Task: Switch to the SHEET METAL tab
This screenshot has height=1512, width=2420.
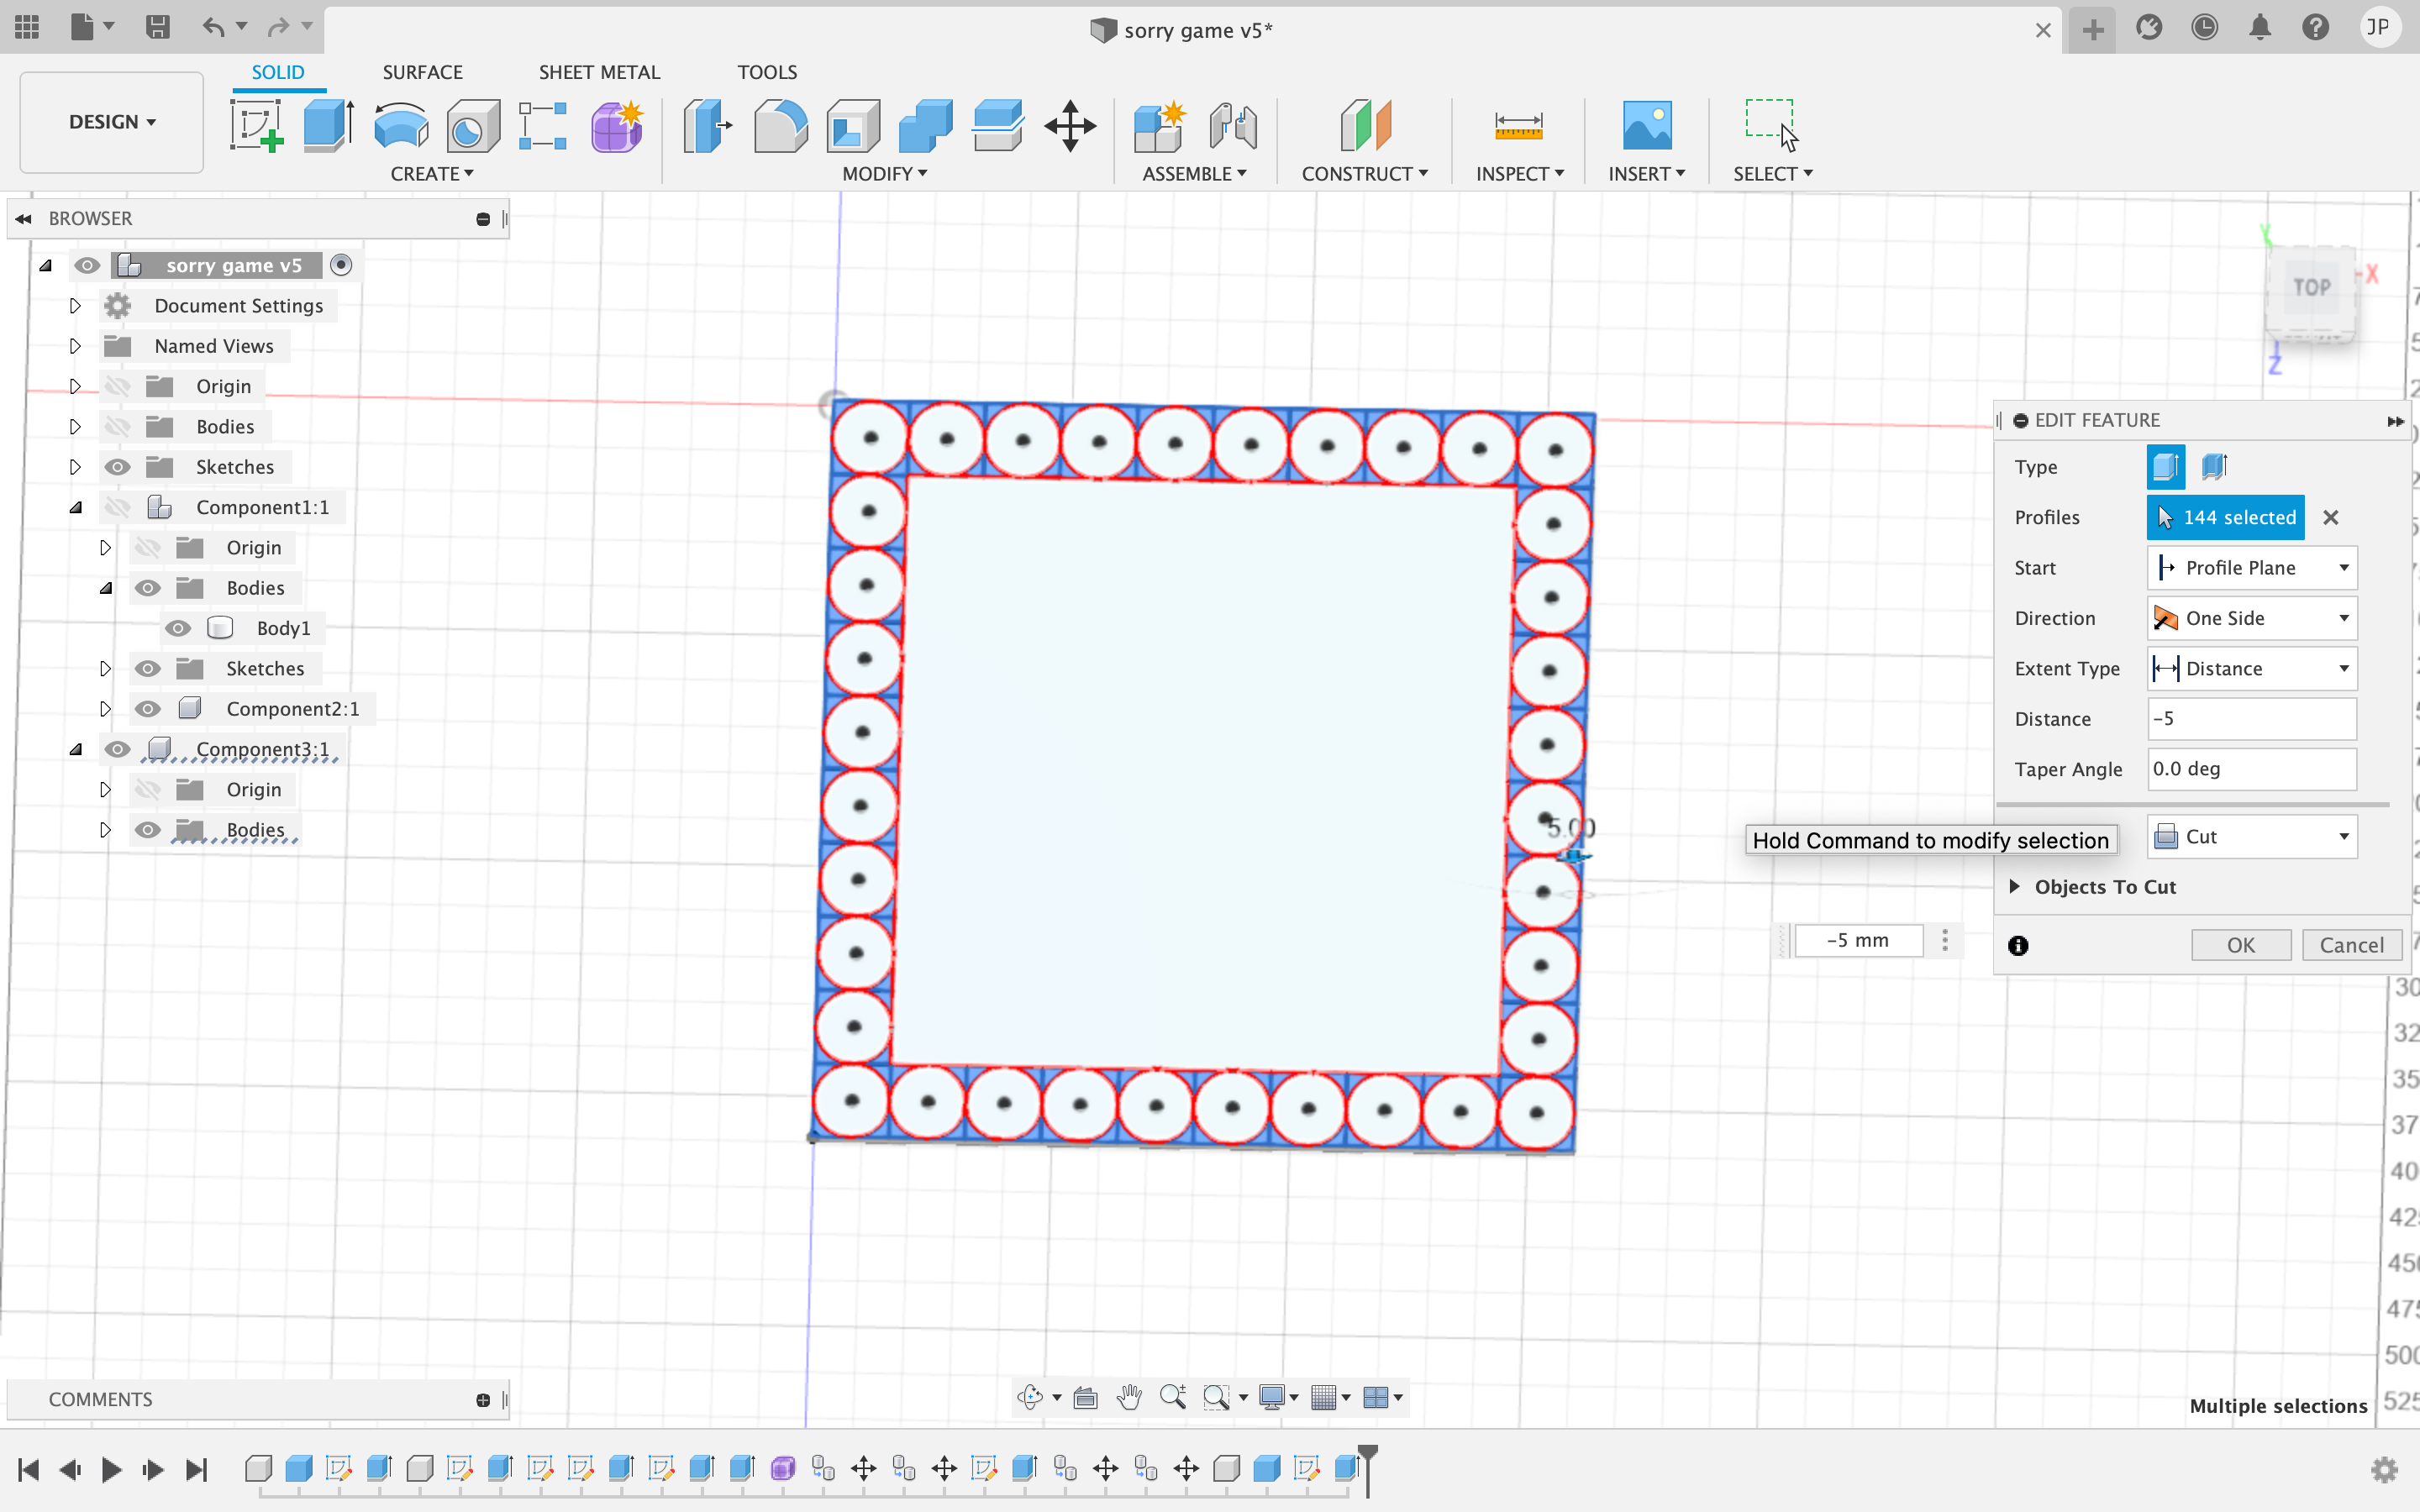Action: click(x=599, y=71)
